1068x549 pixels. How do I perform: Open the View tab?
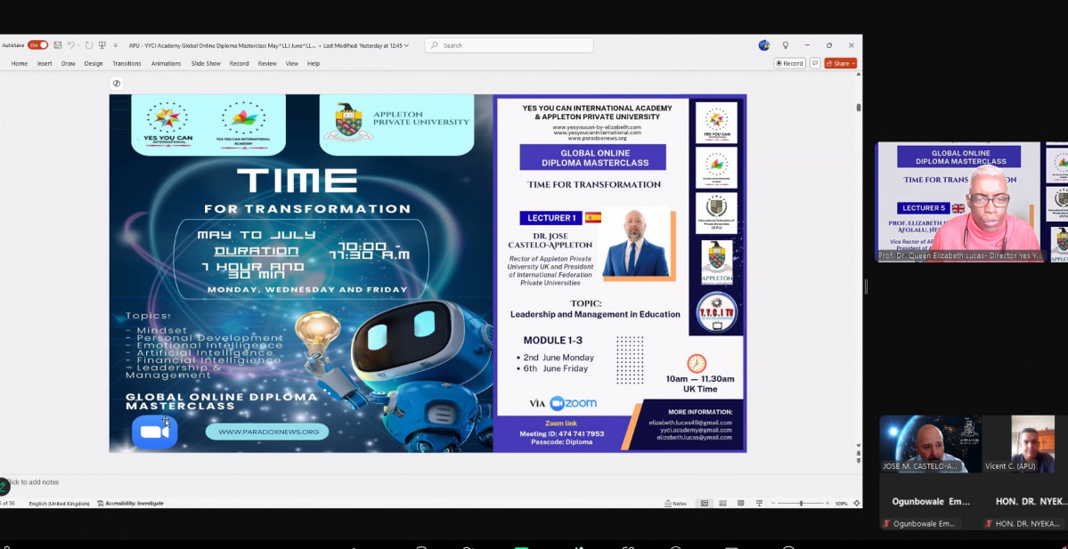coord(291,63)
